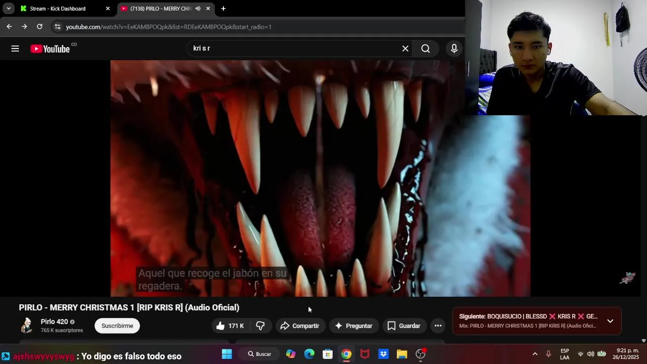
Task: Click the subtitle text 'Aquel que recoge el jabón'
Action: pyautogui.click(x=212, y=280)
